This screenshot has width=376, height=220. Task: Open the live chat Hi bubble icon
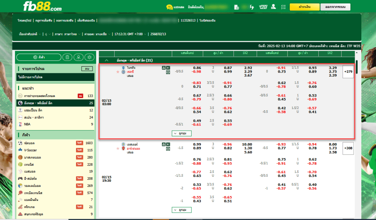170,7
